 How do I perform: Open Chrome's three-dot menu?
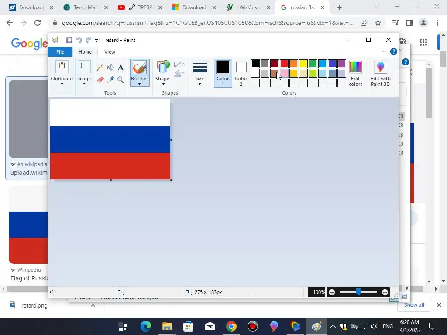coord(437,23)
